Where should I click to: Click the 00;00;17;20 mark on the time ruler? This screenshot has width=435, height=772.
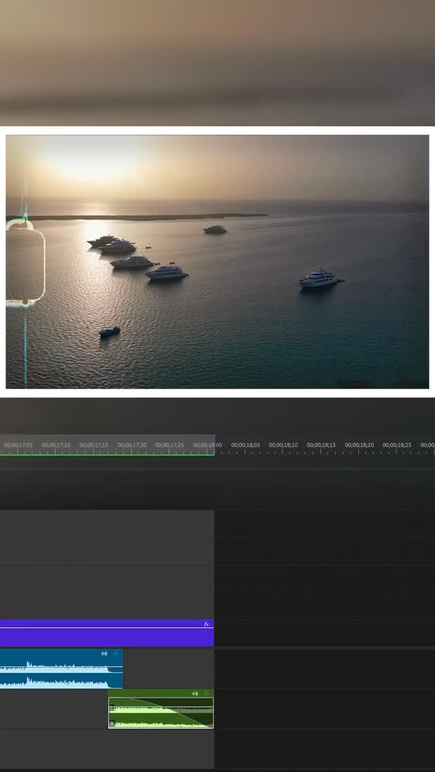click(132, 445)
